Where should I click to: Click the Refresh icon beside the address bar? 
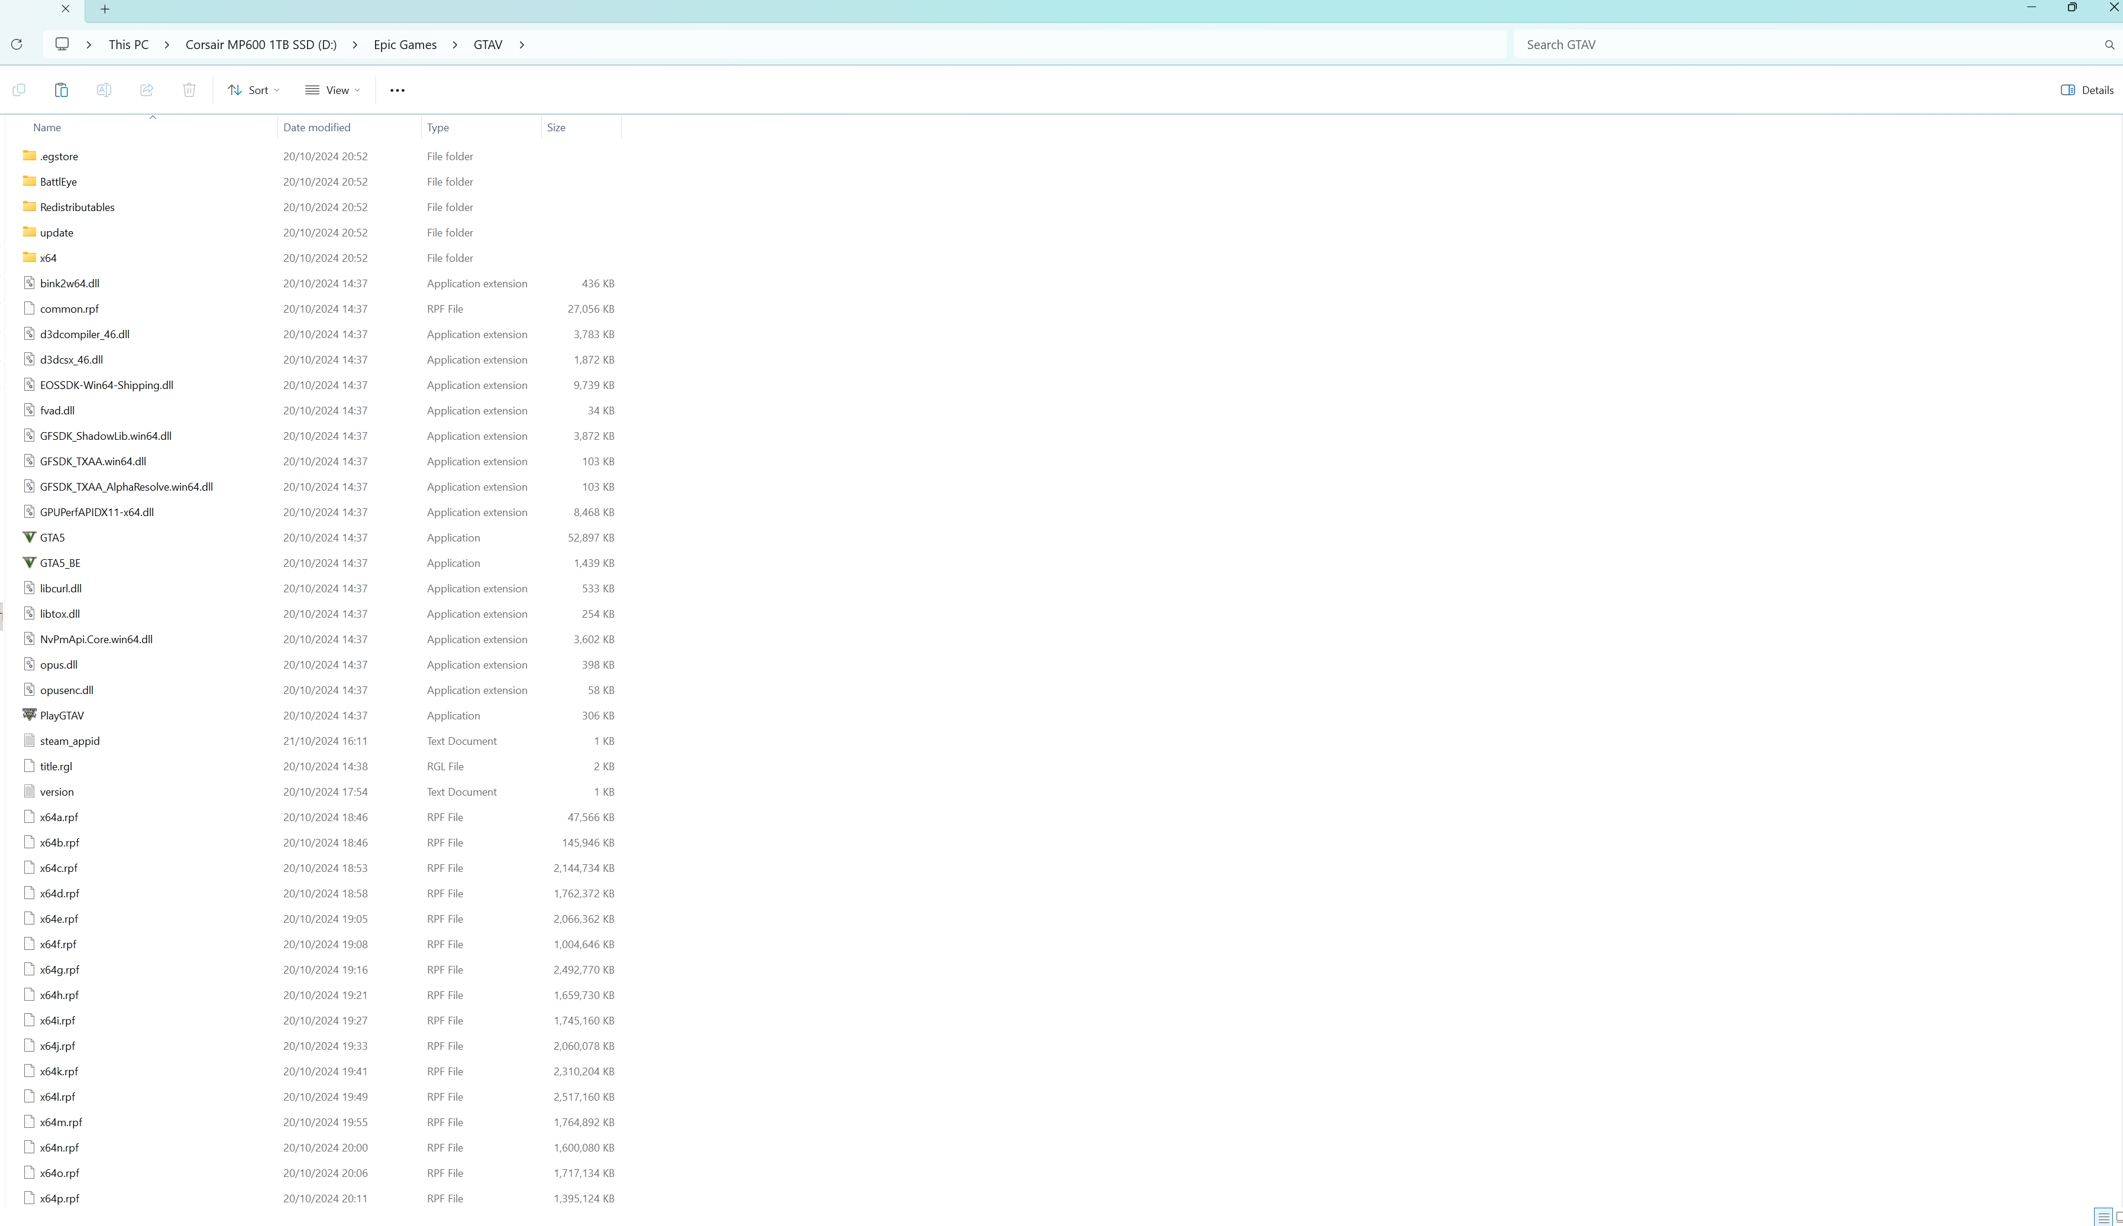pyautogui.click(x=16, y=44)
